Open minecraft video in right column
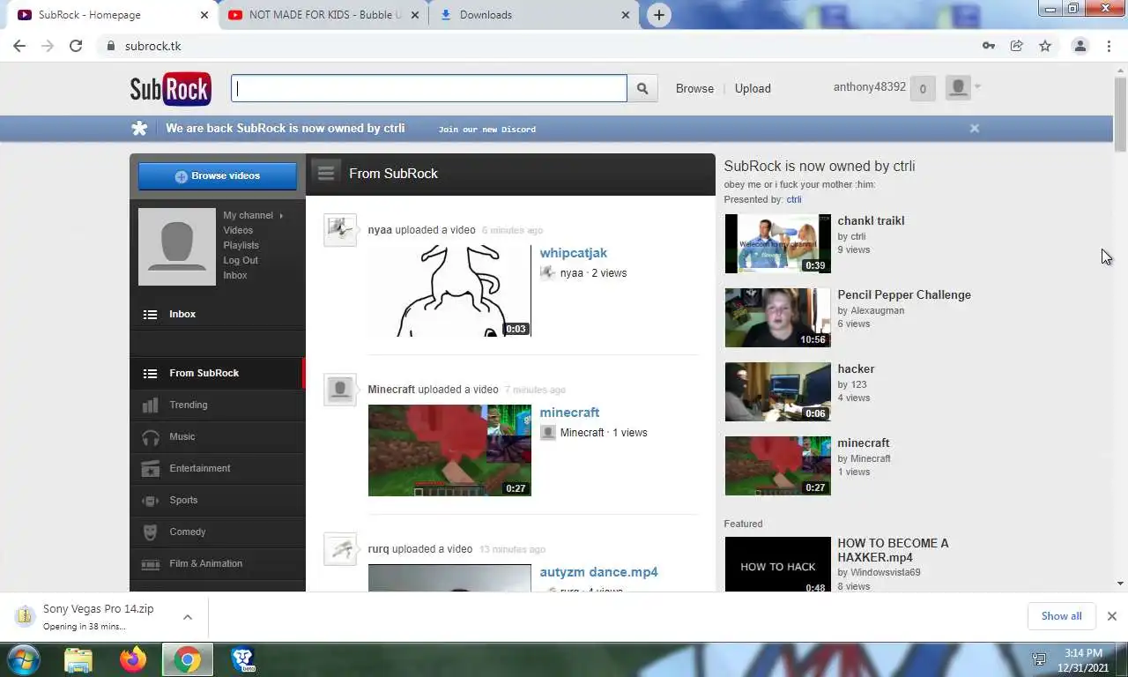Viewport: 1128px width, 677px height. coord(778,465)
